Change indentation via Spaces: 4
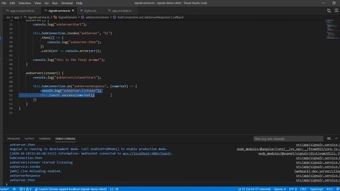Image resolution: width=340 pixels, height=191 pixels. click(x=280, y=189)
